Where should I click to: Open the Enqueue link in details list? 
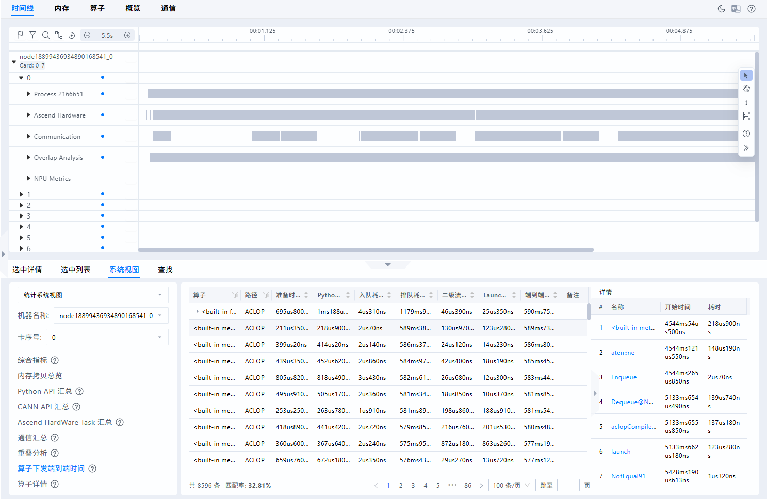[x=624, y=377]
